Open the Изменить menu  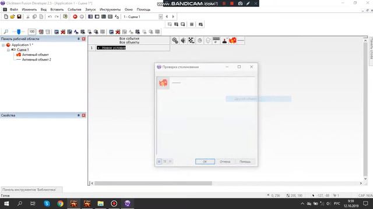(x=29, y=9)
